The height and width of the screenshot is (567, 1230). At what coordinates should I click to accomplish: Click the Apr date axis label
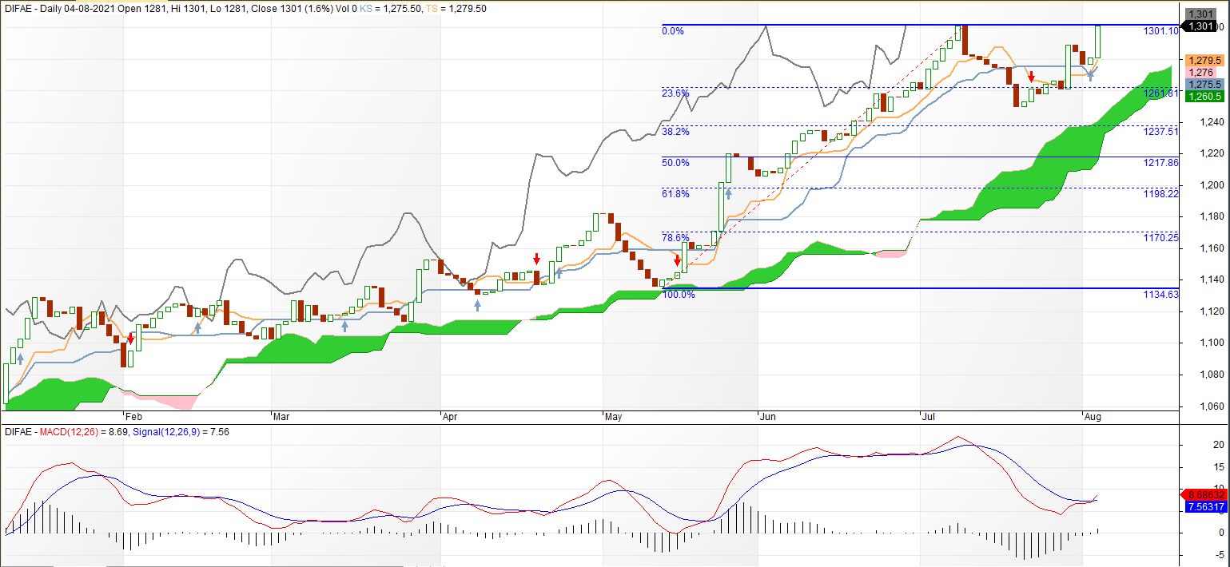click(x=451, y=417)
